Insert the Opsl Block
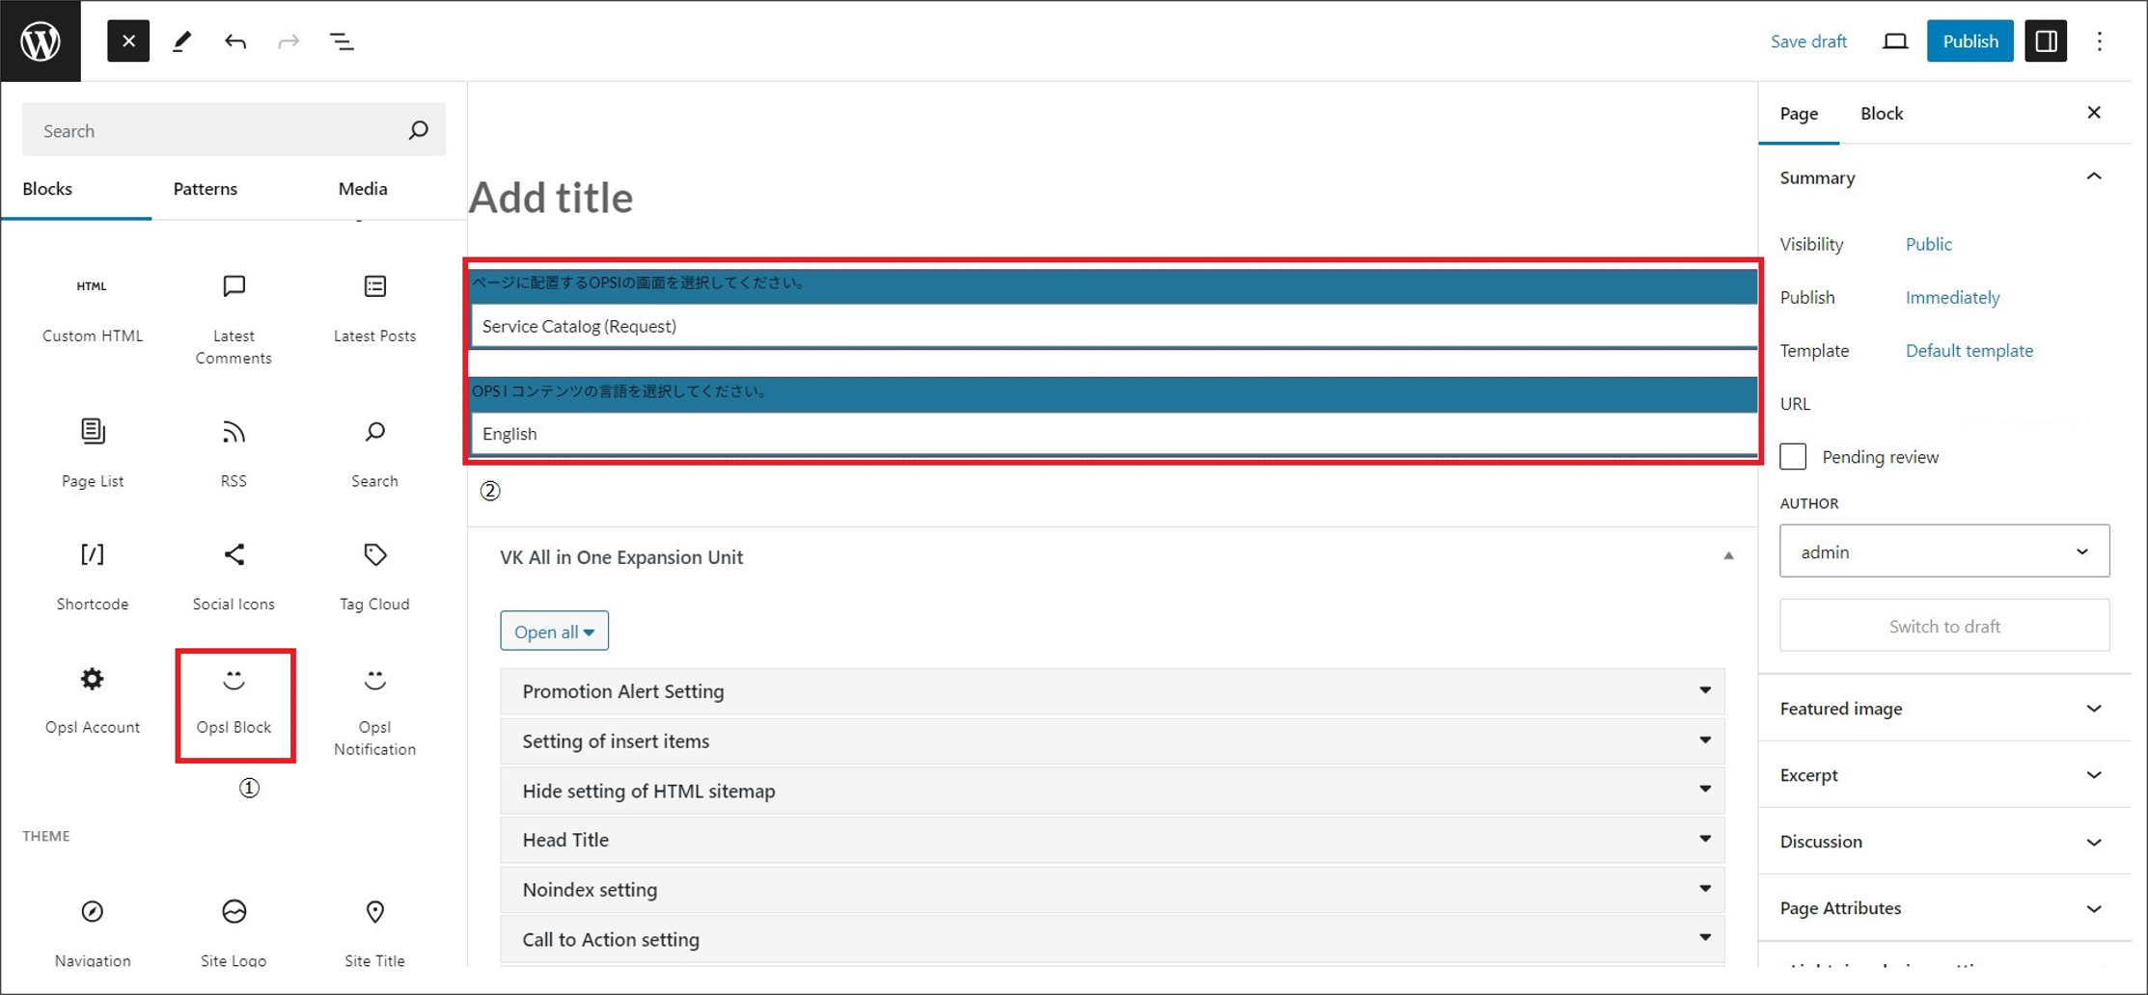 234,702
